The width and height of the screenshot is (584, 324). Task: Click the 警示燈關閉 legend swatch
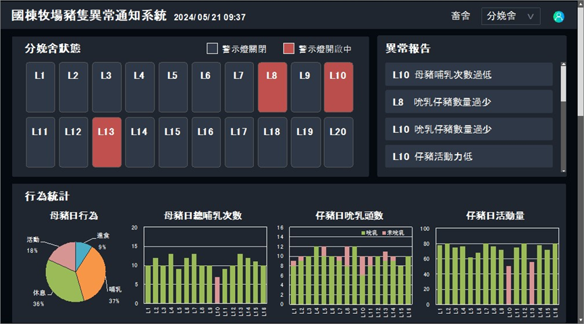(x=212, y=49)
